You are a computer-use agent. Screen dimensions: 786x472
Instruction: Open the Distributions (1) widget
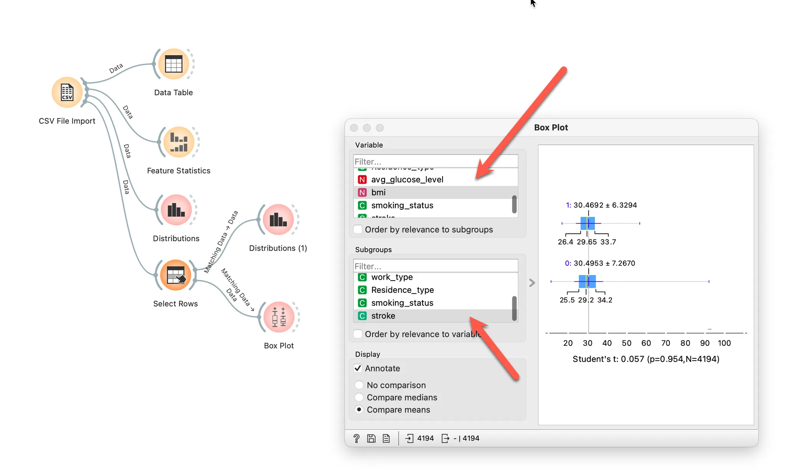278,219
